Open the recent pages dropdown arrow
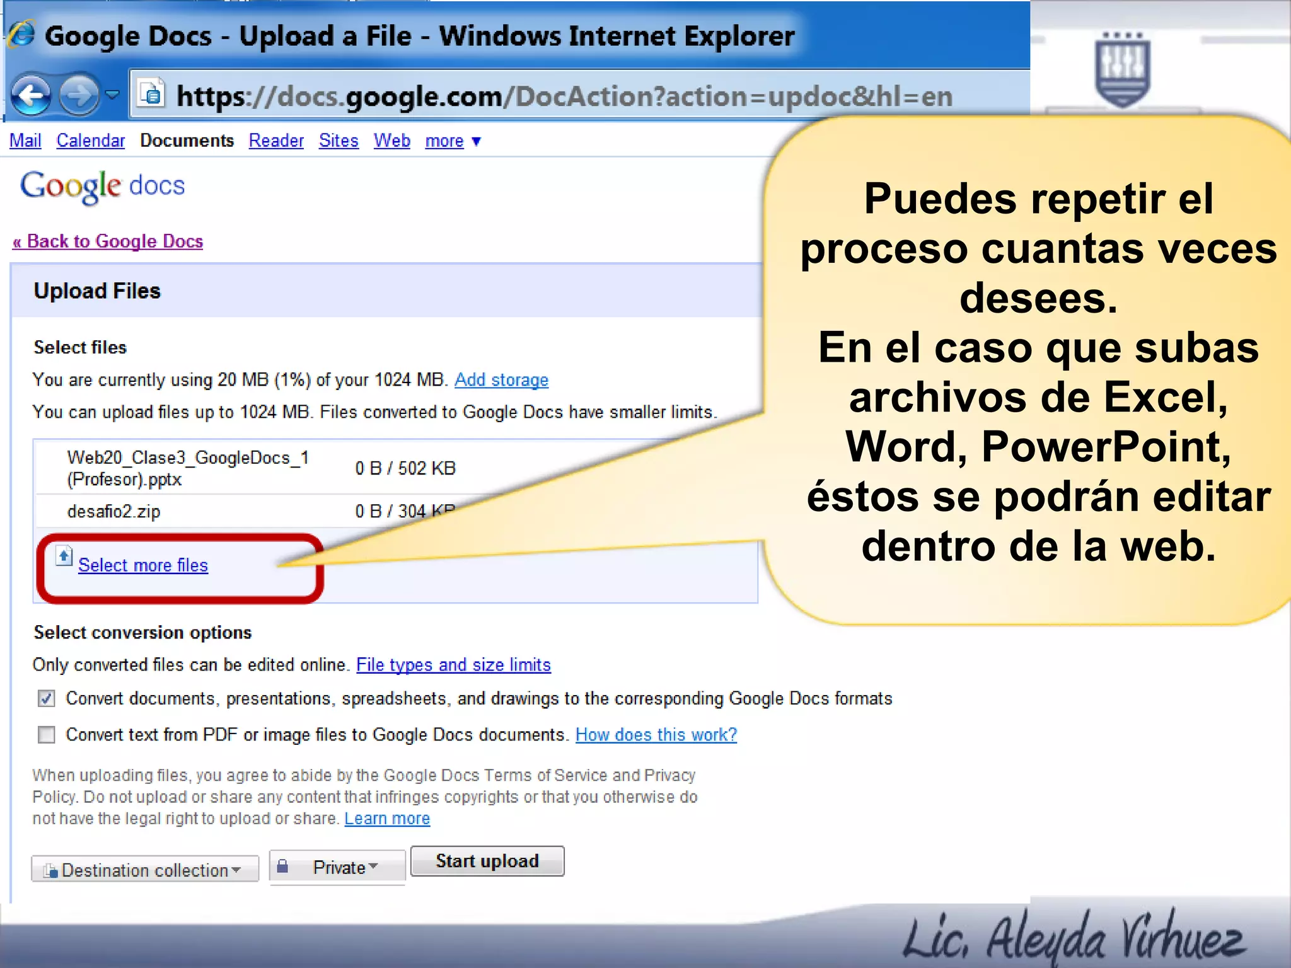The height and width of the screenshot is (968, 1291). point(112,95)
